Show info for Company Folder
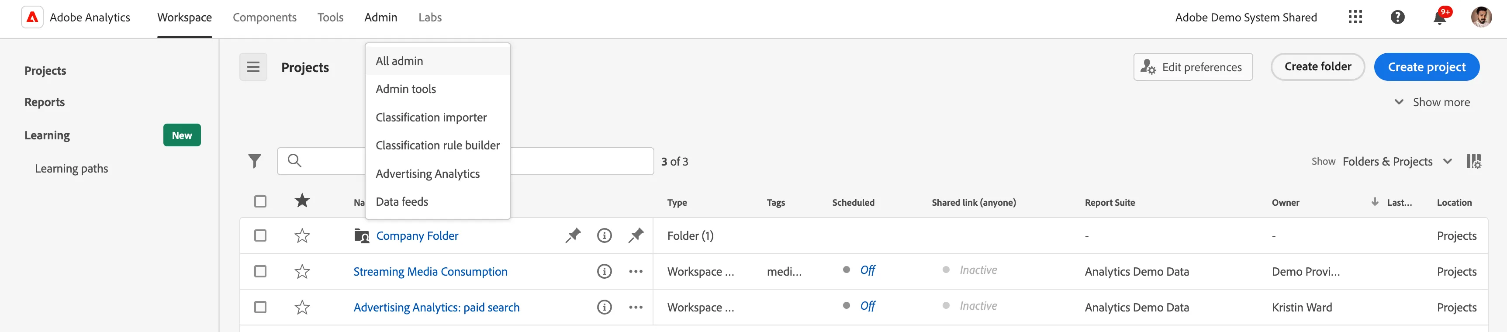 (x=604, y=235)
